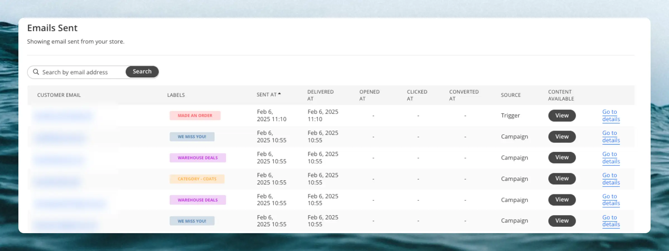This screenshot has height=251, width=669.
Task: Open details link for Made An Order email
Action: [611, 115]
